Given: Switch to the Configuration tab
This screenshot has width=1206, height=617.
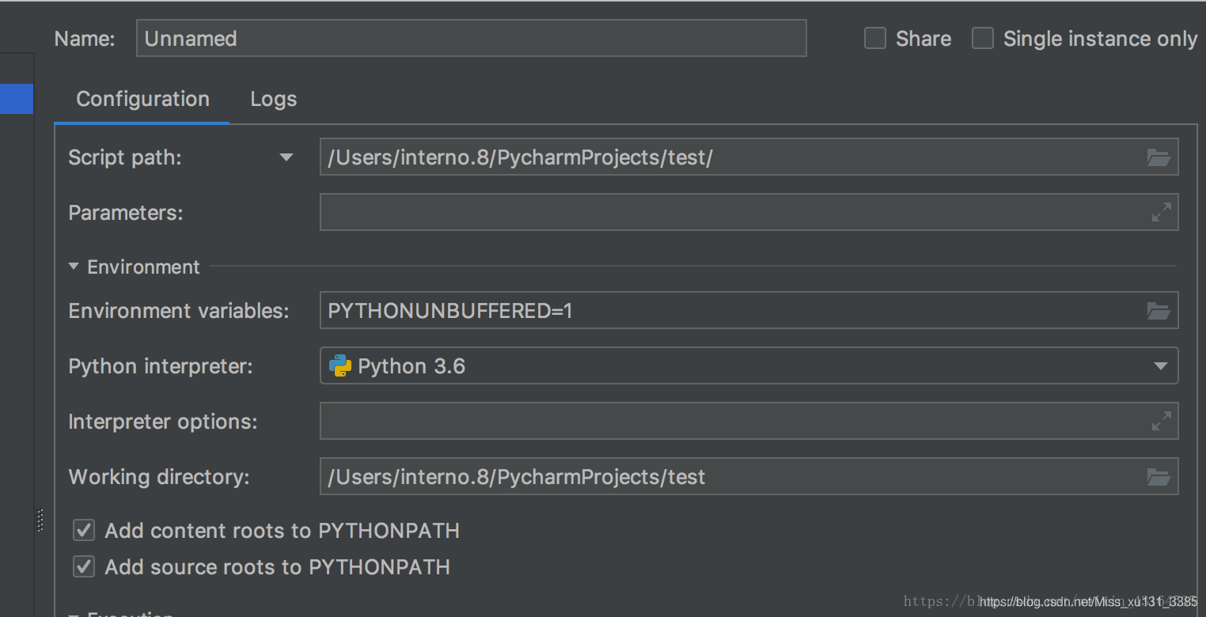Looking at the screenshot, I should [x=142, y=99].
